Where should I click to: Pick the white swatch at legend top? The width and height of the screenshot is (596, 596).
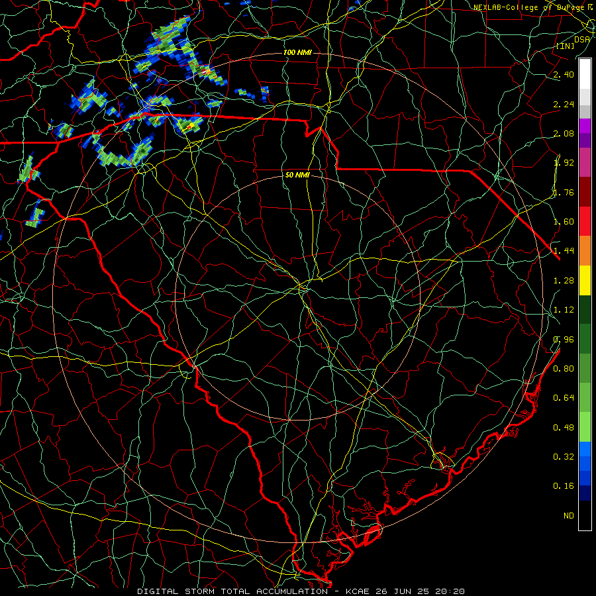pyautogui.click(x=585, y=74)
